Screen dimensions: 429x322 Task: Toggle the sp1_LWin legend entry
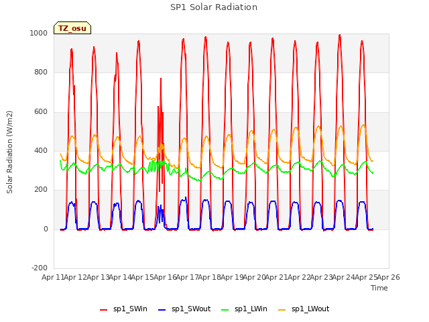[244, 309]
